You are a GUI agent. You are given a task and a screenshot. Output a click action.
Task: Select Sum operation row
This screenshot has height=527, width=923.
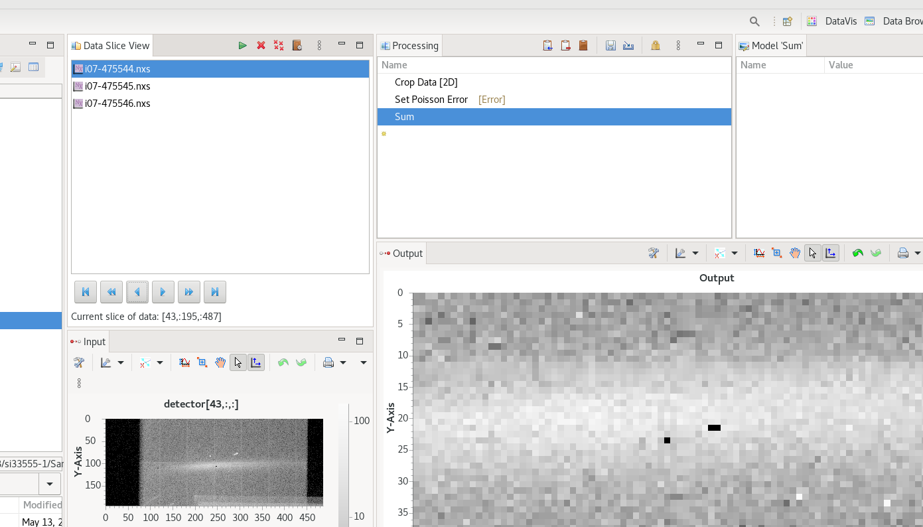click(x=554, y=117)
